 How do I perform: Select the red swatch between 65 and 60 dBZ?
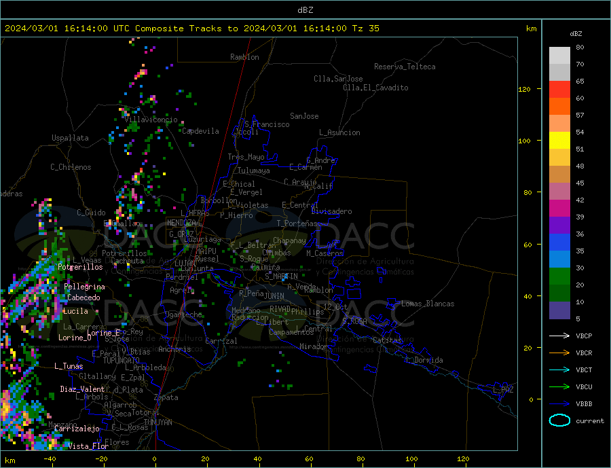pos(559,89)
